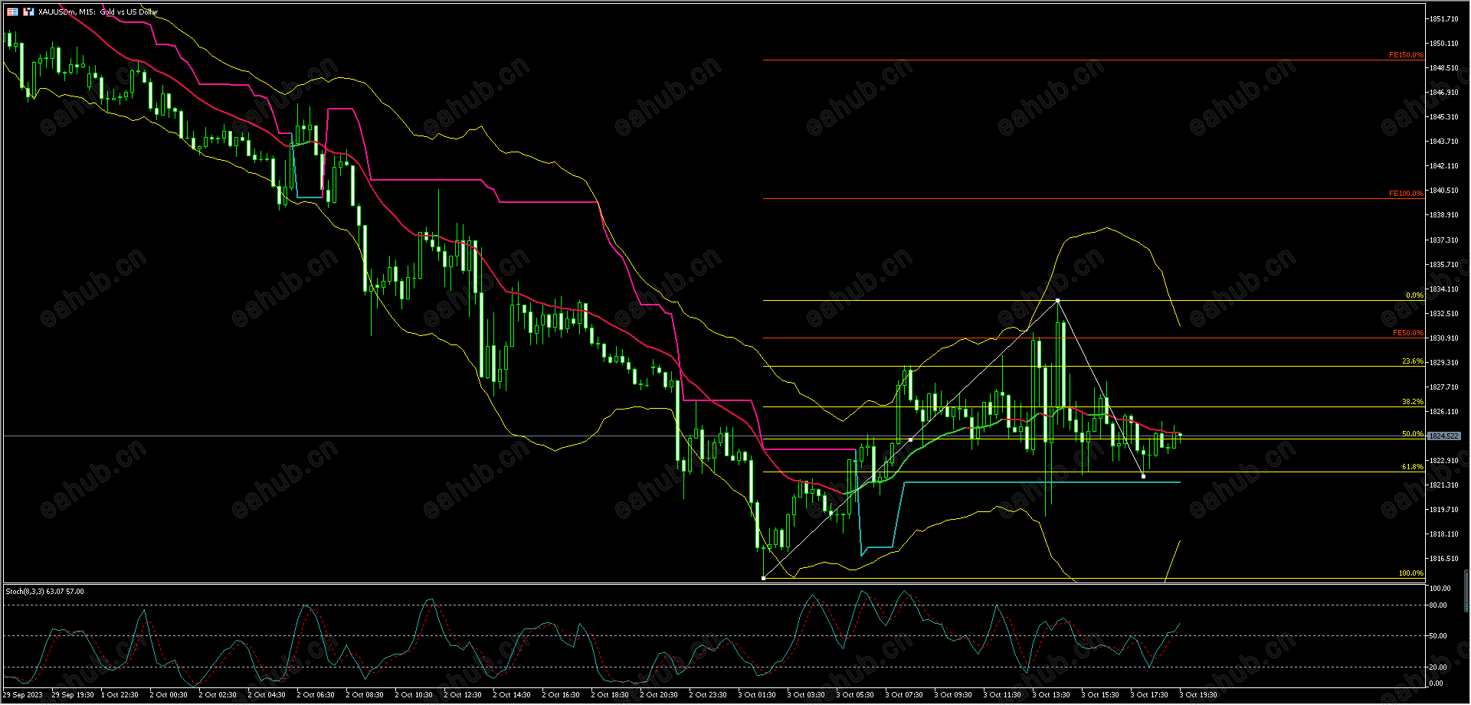Click the 1840.510 price scale label
Screen dimensions: 1471x705
point(1443,191)
